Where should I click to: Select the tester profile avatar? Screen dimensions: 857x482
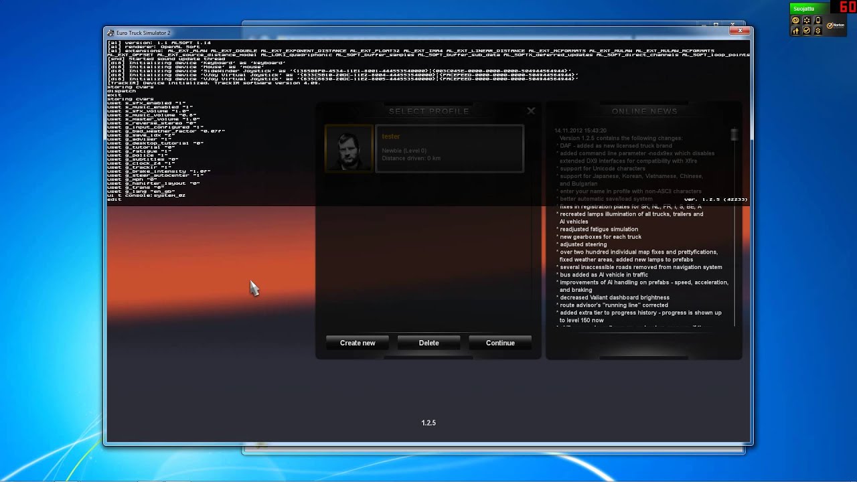coord(349,149)
